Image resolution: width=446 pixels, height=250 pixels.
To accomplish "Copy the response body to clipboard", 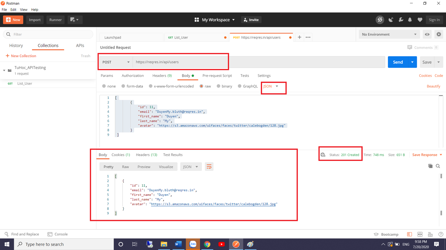I will [430, 166].
